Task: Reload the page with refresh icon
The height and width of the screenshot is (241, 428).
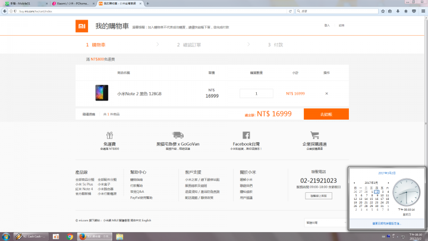Action: pos(290,11)
